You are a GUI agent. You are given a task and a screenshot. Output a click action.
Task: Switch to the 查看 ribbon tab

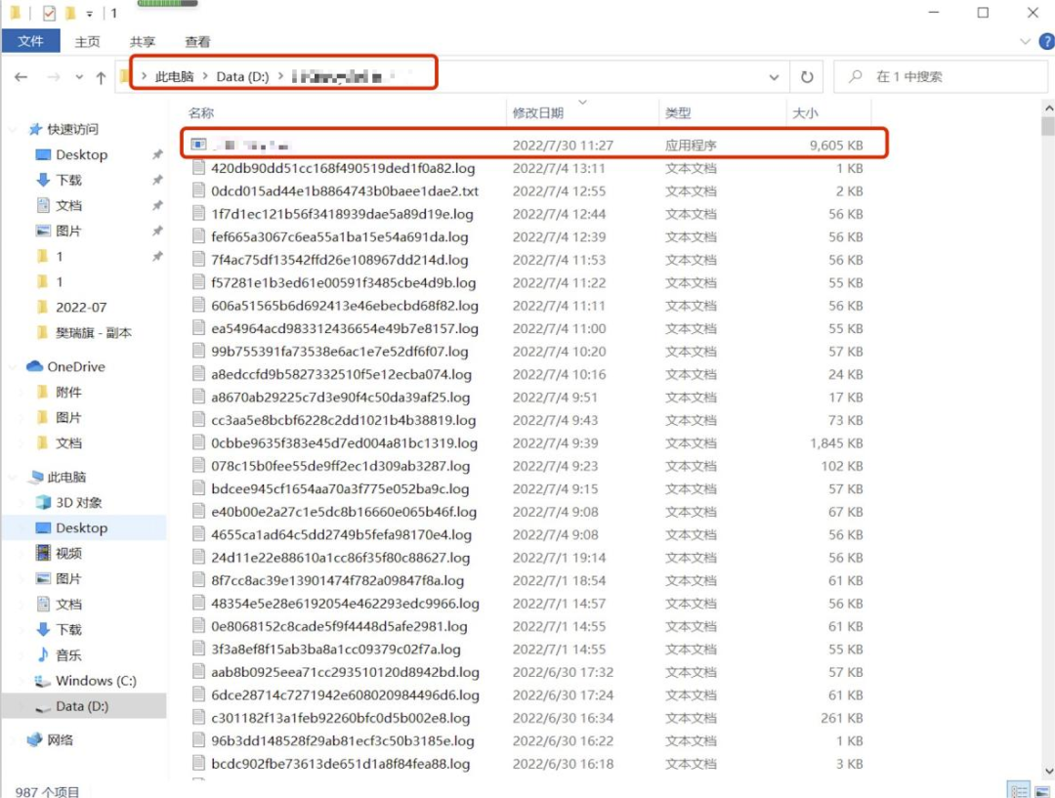click(197, 42)
